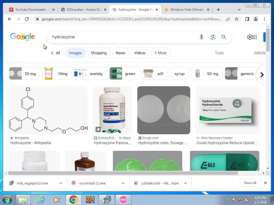Filter images by the 25 mg chip
274x205 pixels.
25,73
